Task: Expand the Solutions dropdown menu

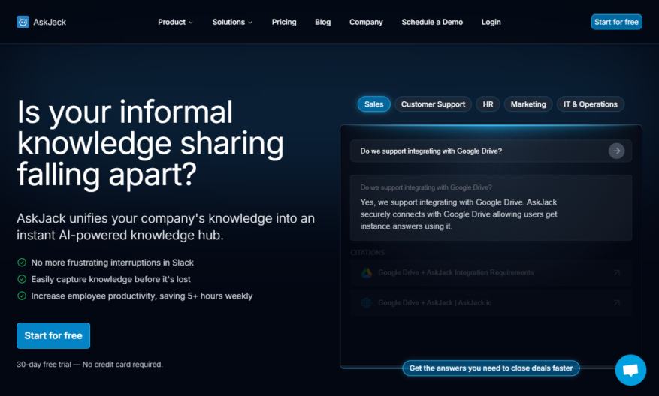Action: (232, 22)
